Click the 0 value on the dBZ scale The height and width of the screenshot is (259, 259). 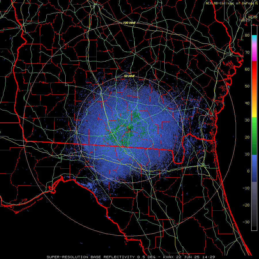248,171
